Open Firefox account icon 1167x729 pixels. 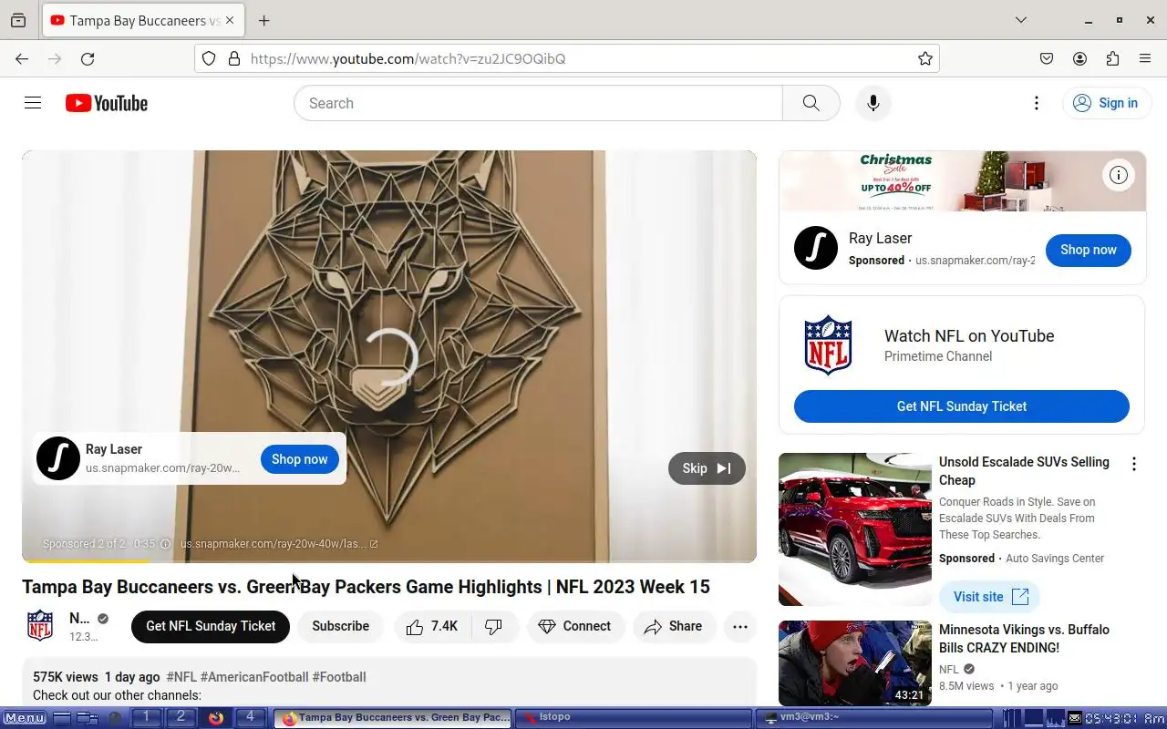1079,58
